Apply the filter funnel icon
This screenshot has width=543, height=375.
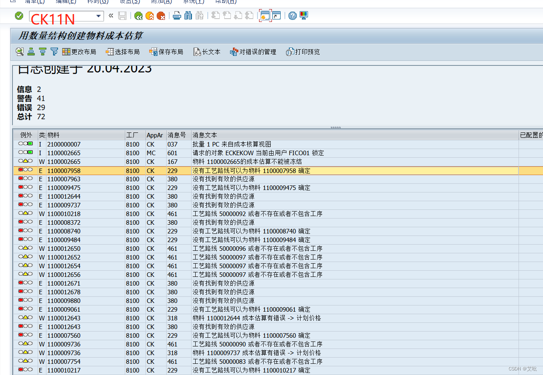[x=54, y=51]
